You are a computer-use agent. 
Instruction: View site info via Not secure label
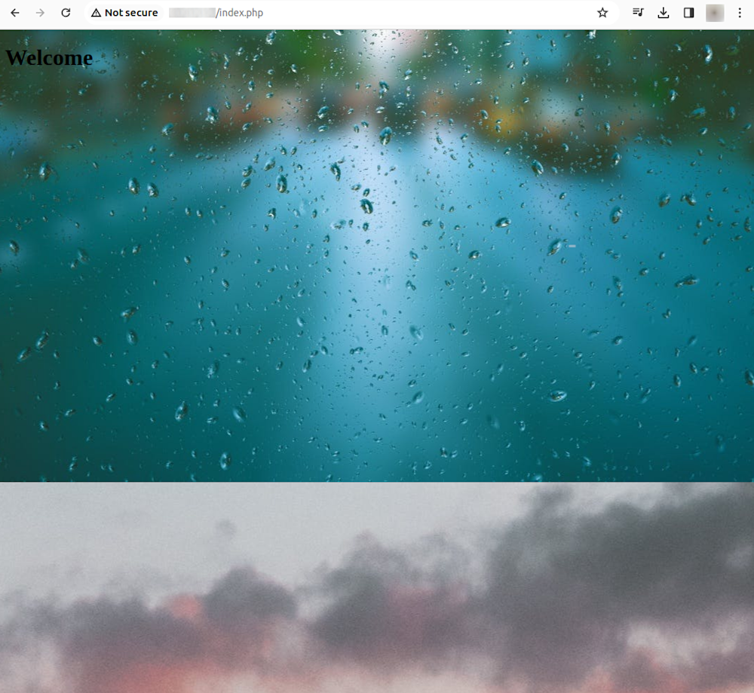(131, 13)
